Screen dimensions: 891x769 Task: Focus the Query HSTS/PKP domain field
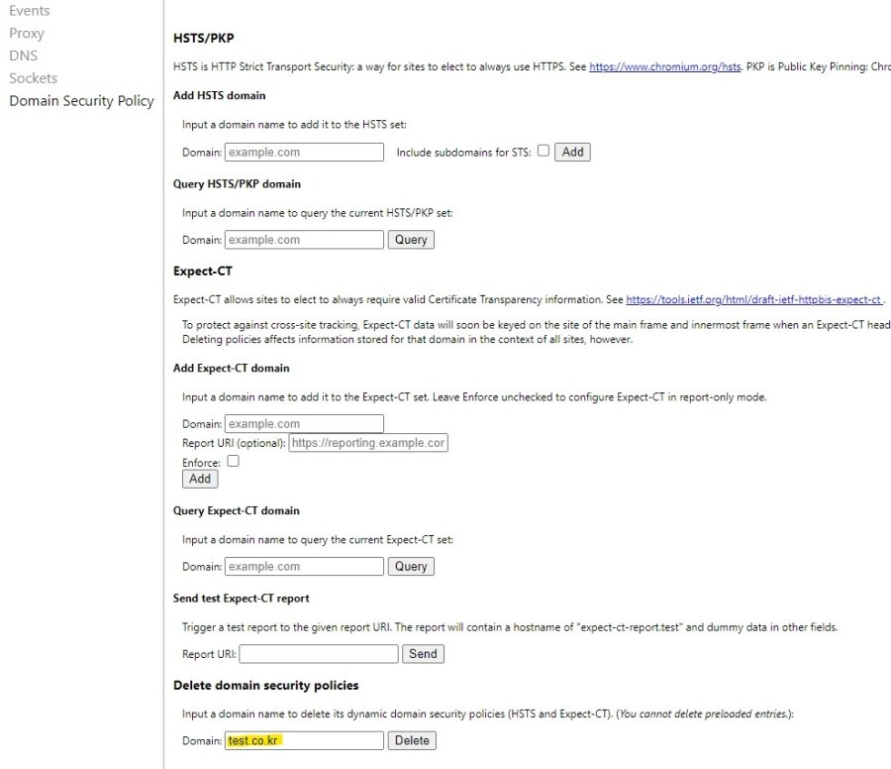(x=305, y=240)
